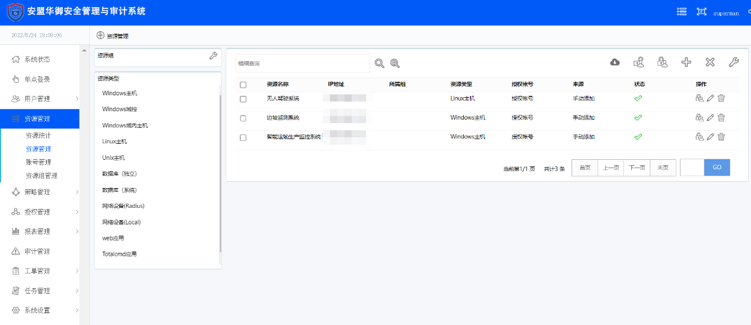The image size is (751, 325).
Task: Toggle the select-all checkbox in table header
Action: click(243, 85)
